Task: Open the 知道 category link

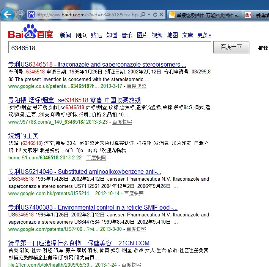Action: pyautogui.click(x=112, y=35)
